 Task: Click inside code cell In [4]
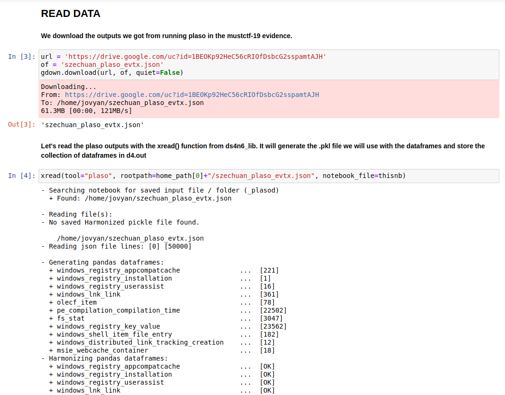(269, 176)
